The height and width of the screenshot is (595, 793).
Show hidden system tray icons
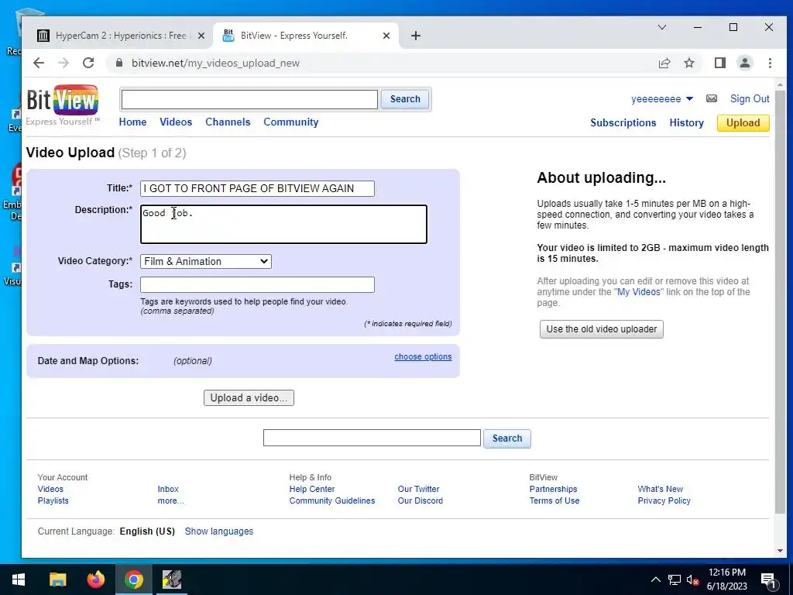pos(655,580)
